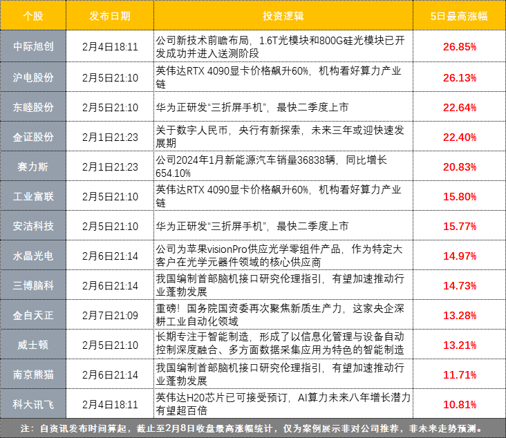Click the 26.85% gain value
The height and width of the screenshot is (438, 506).
click(460, 47)
